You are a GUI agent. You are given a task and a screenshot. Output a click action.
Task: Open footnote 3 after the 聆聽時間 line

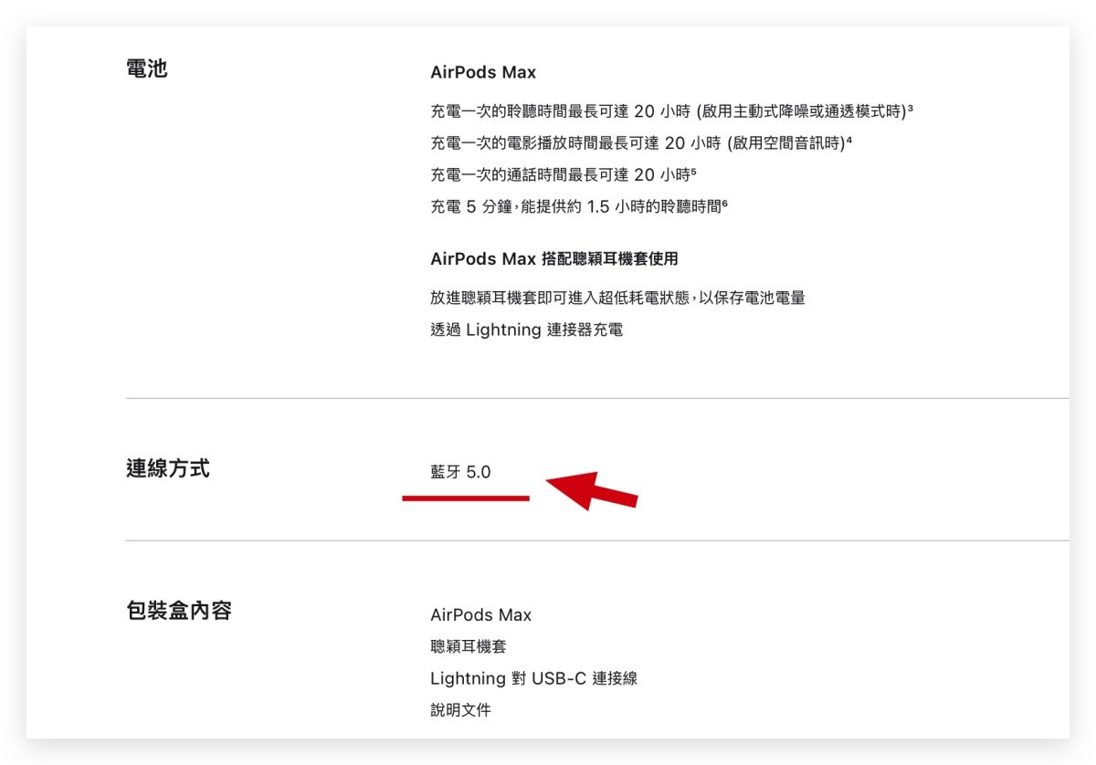tap(911, 109)
